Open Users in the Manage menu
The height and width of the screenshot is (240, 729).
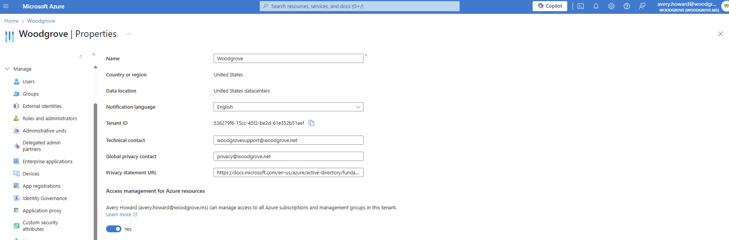28,82
